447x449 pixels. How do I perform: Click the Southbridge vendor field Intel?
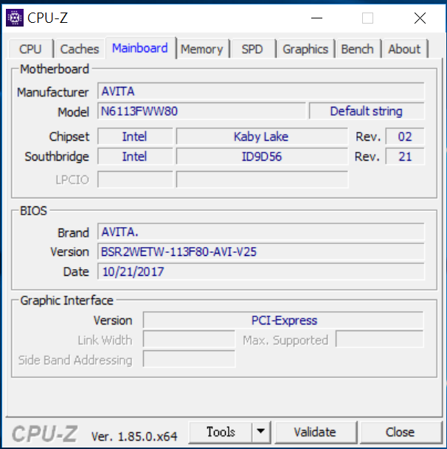click(135, 156)
